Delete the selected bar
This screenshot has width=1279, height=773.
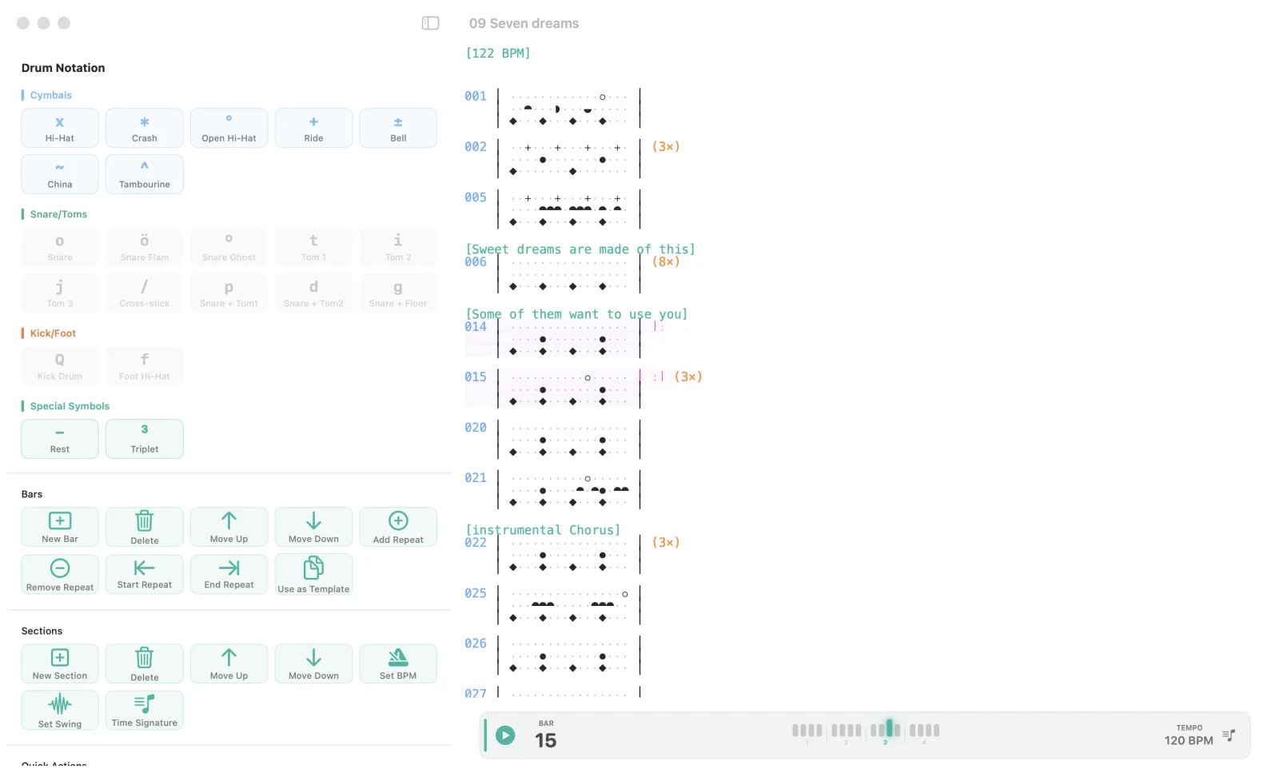[145, 528]
